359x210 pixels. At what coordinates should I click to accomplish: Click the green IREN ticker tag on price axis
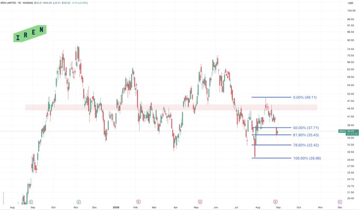(342, 131)
